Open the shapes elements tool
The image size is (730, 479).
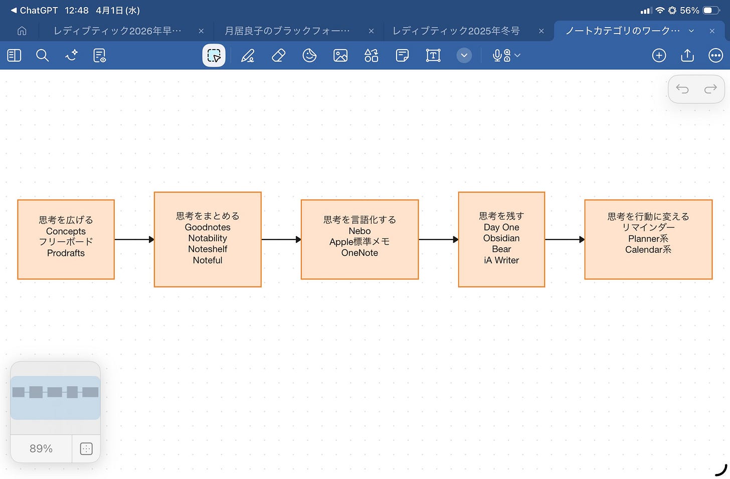pos(372,56)
